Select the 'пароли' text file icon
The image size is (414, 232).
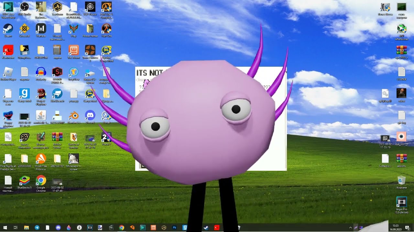tap(25, 74)
